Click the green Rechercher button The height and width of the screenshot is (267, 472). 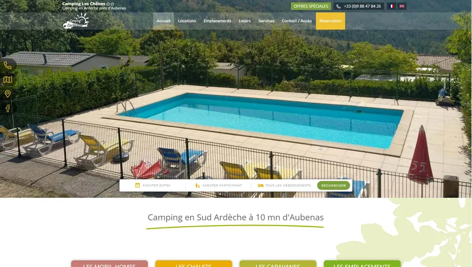point(334,185)
